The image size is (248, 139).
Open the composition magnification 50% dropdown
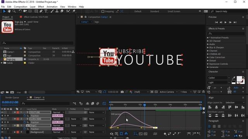[x=91, y=92]
